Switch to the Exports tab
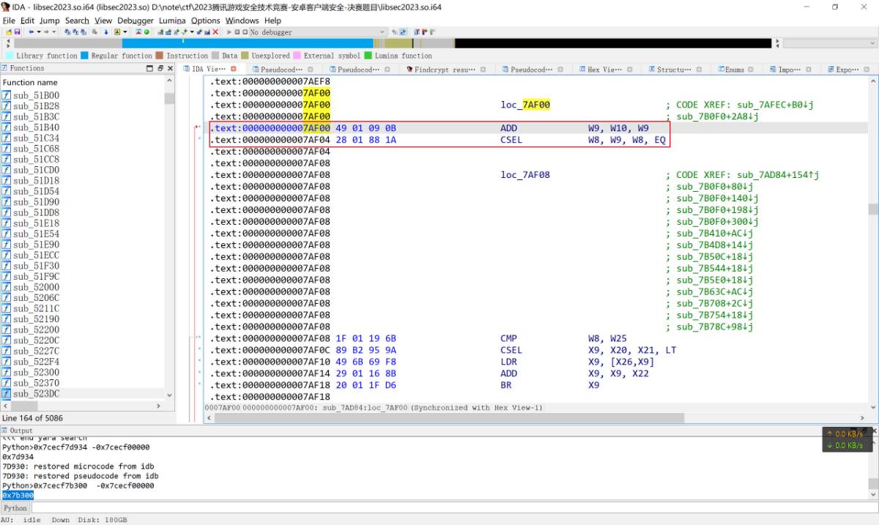 [x=847, y=70]
